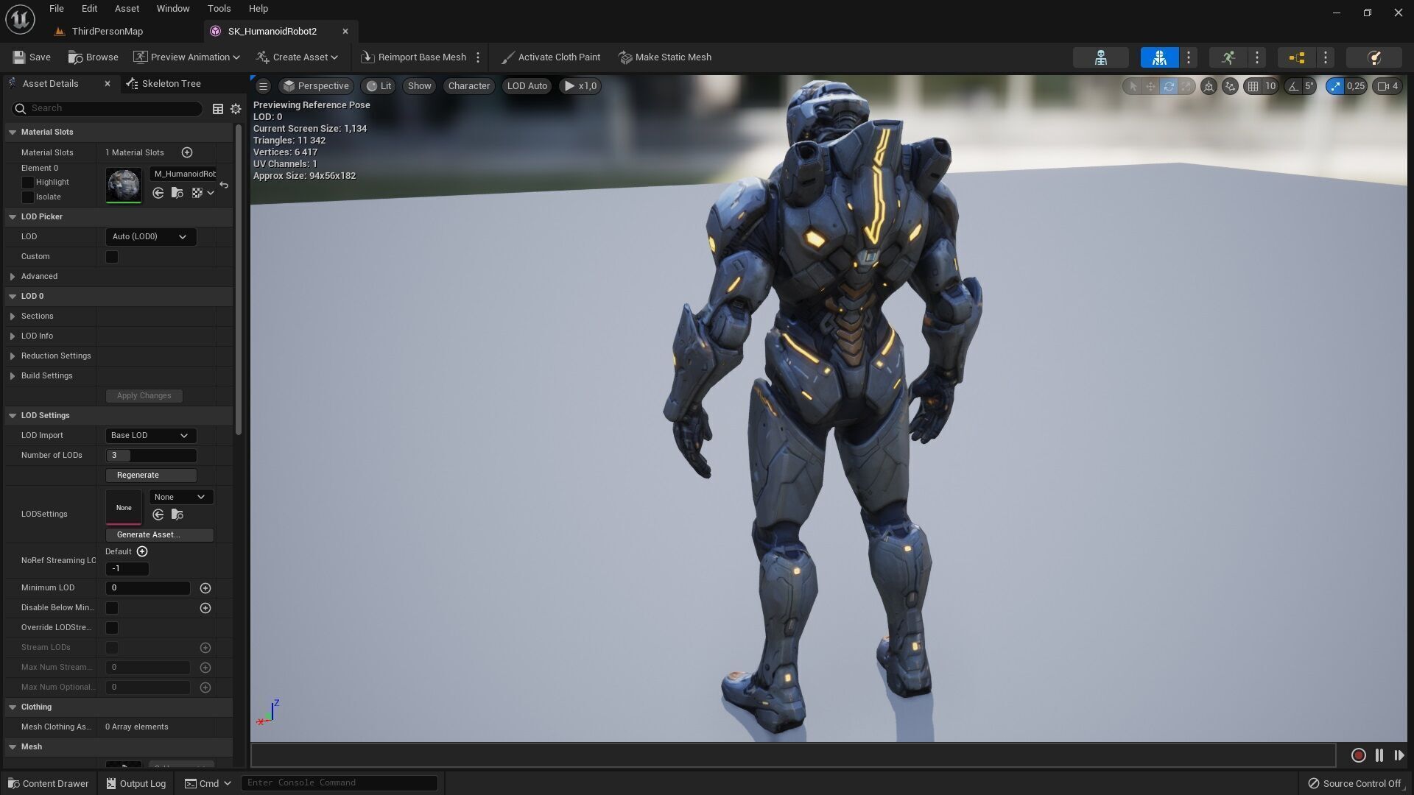Click the Regenerate LODs button

pyautogui.click(x=151, y=476)
